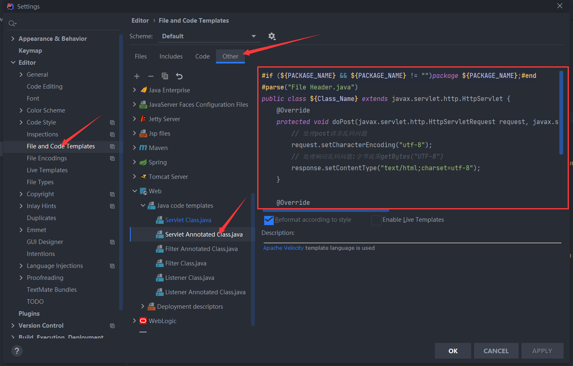Select Listener Class.java template
The width and height of the screenshot is (573, 366).
tap(190, 278)
